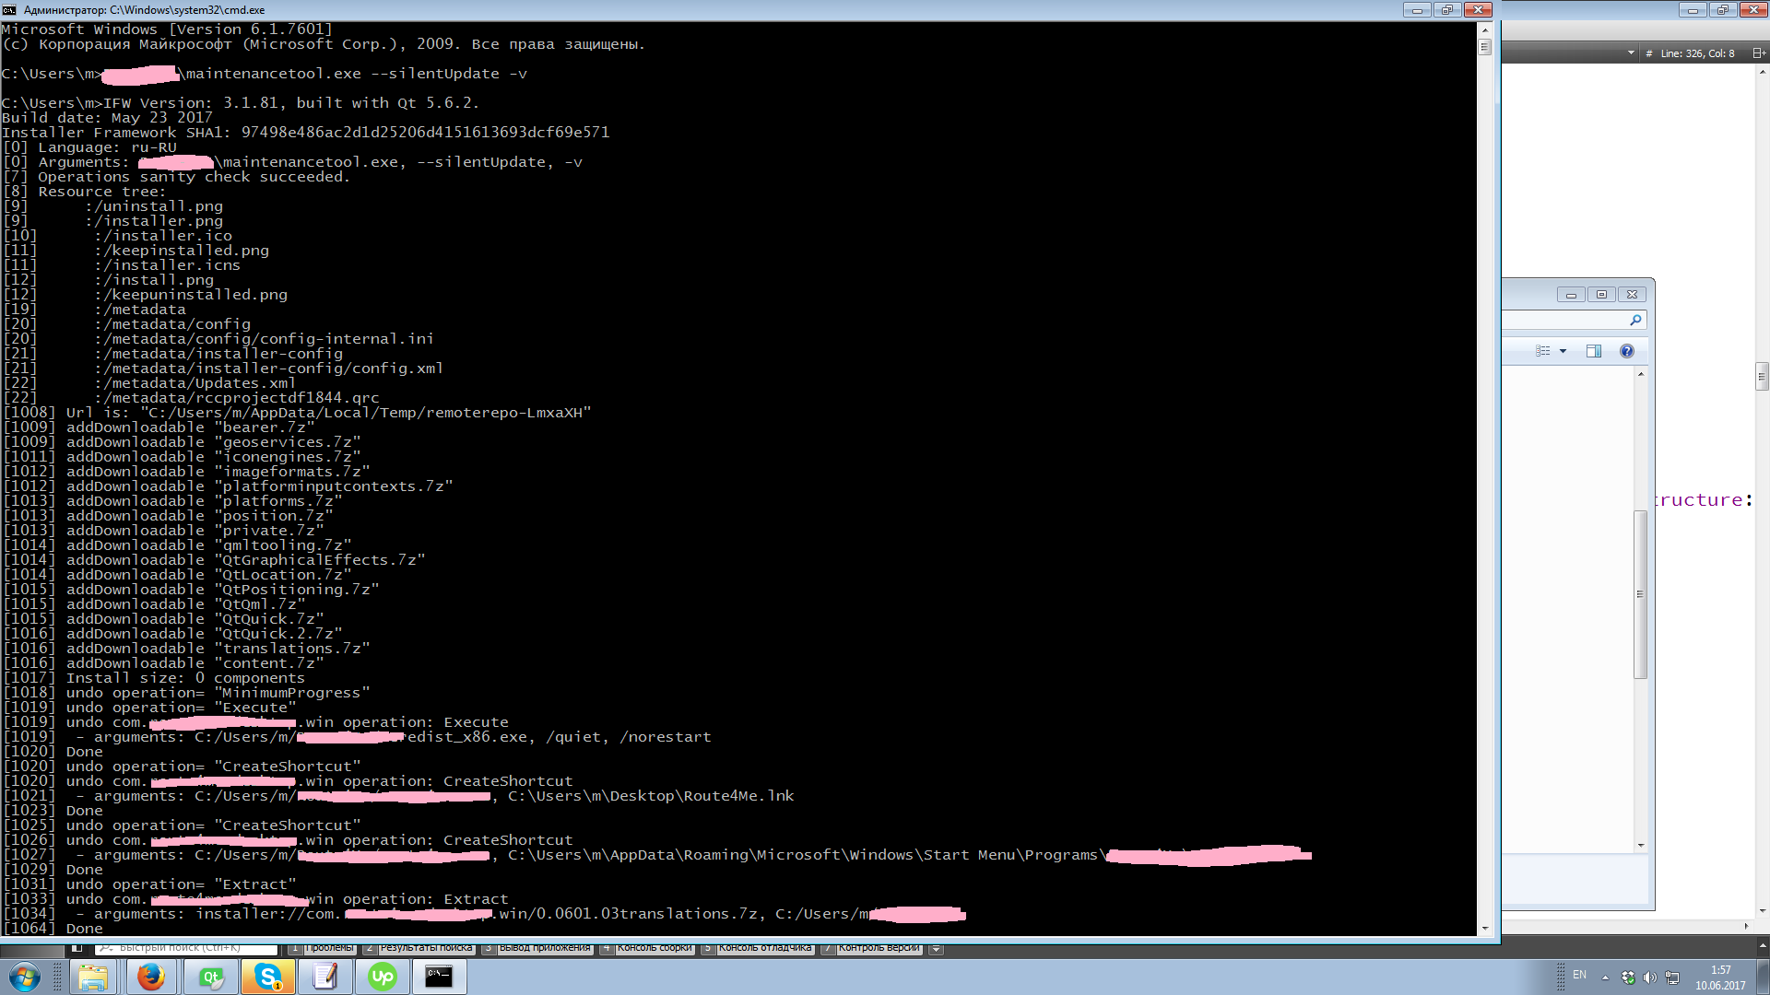Switch to Firefox on the taskbar
The width and height of the screenshot is (1770, 995).
coord(150,977)
